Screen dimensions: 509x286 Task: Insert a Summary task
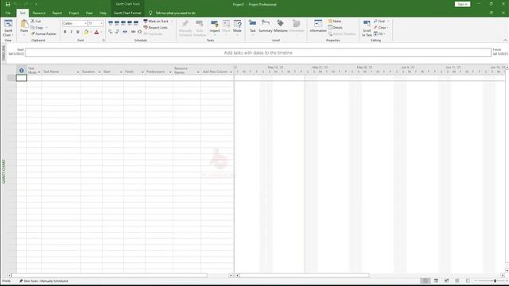pos(265,26)
